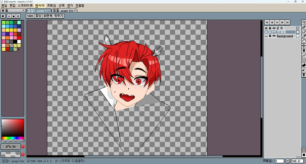Show the hidden Background layer
Viewport: 306px width, 164px height.
pyautogui.click(x=266, y=36)
